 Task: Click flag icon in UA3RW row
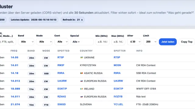[82, 81]
